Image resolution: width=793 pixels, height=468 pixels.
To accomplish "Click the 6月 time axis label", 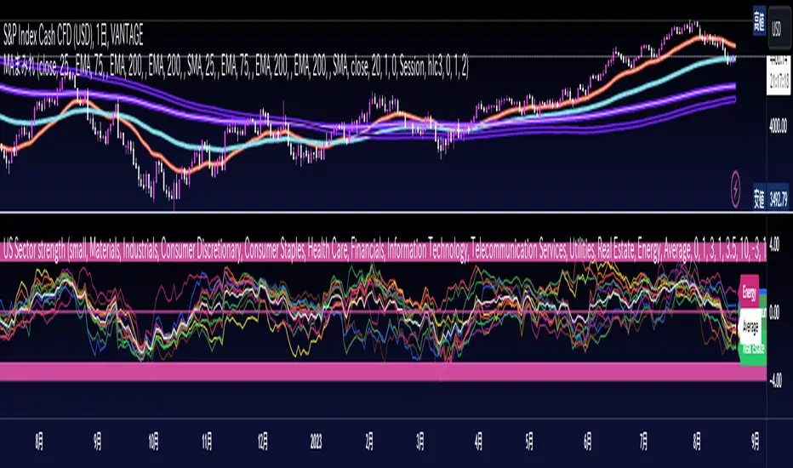I will coord(588,442).
